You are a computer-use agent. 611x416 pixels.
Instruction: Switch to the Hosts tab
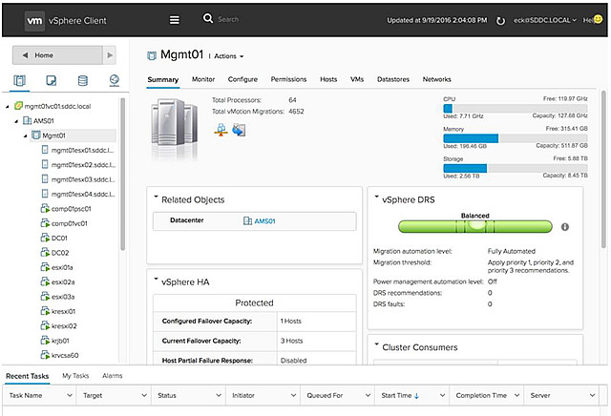328,79
